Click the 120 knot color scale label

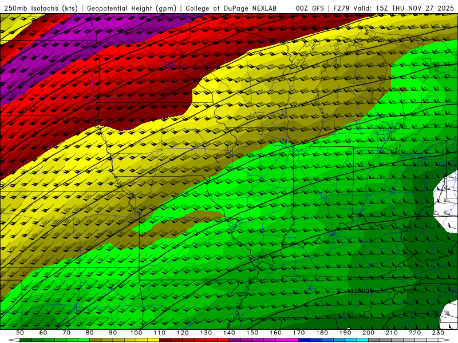coord(183,333)
